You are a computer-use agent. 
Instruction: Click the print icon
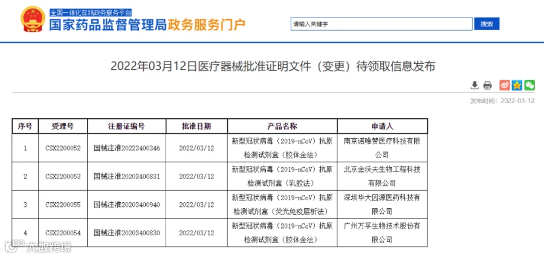487,85
